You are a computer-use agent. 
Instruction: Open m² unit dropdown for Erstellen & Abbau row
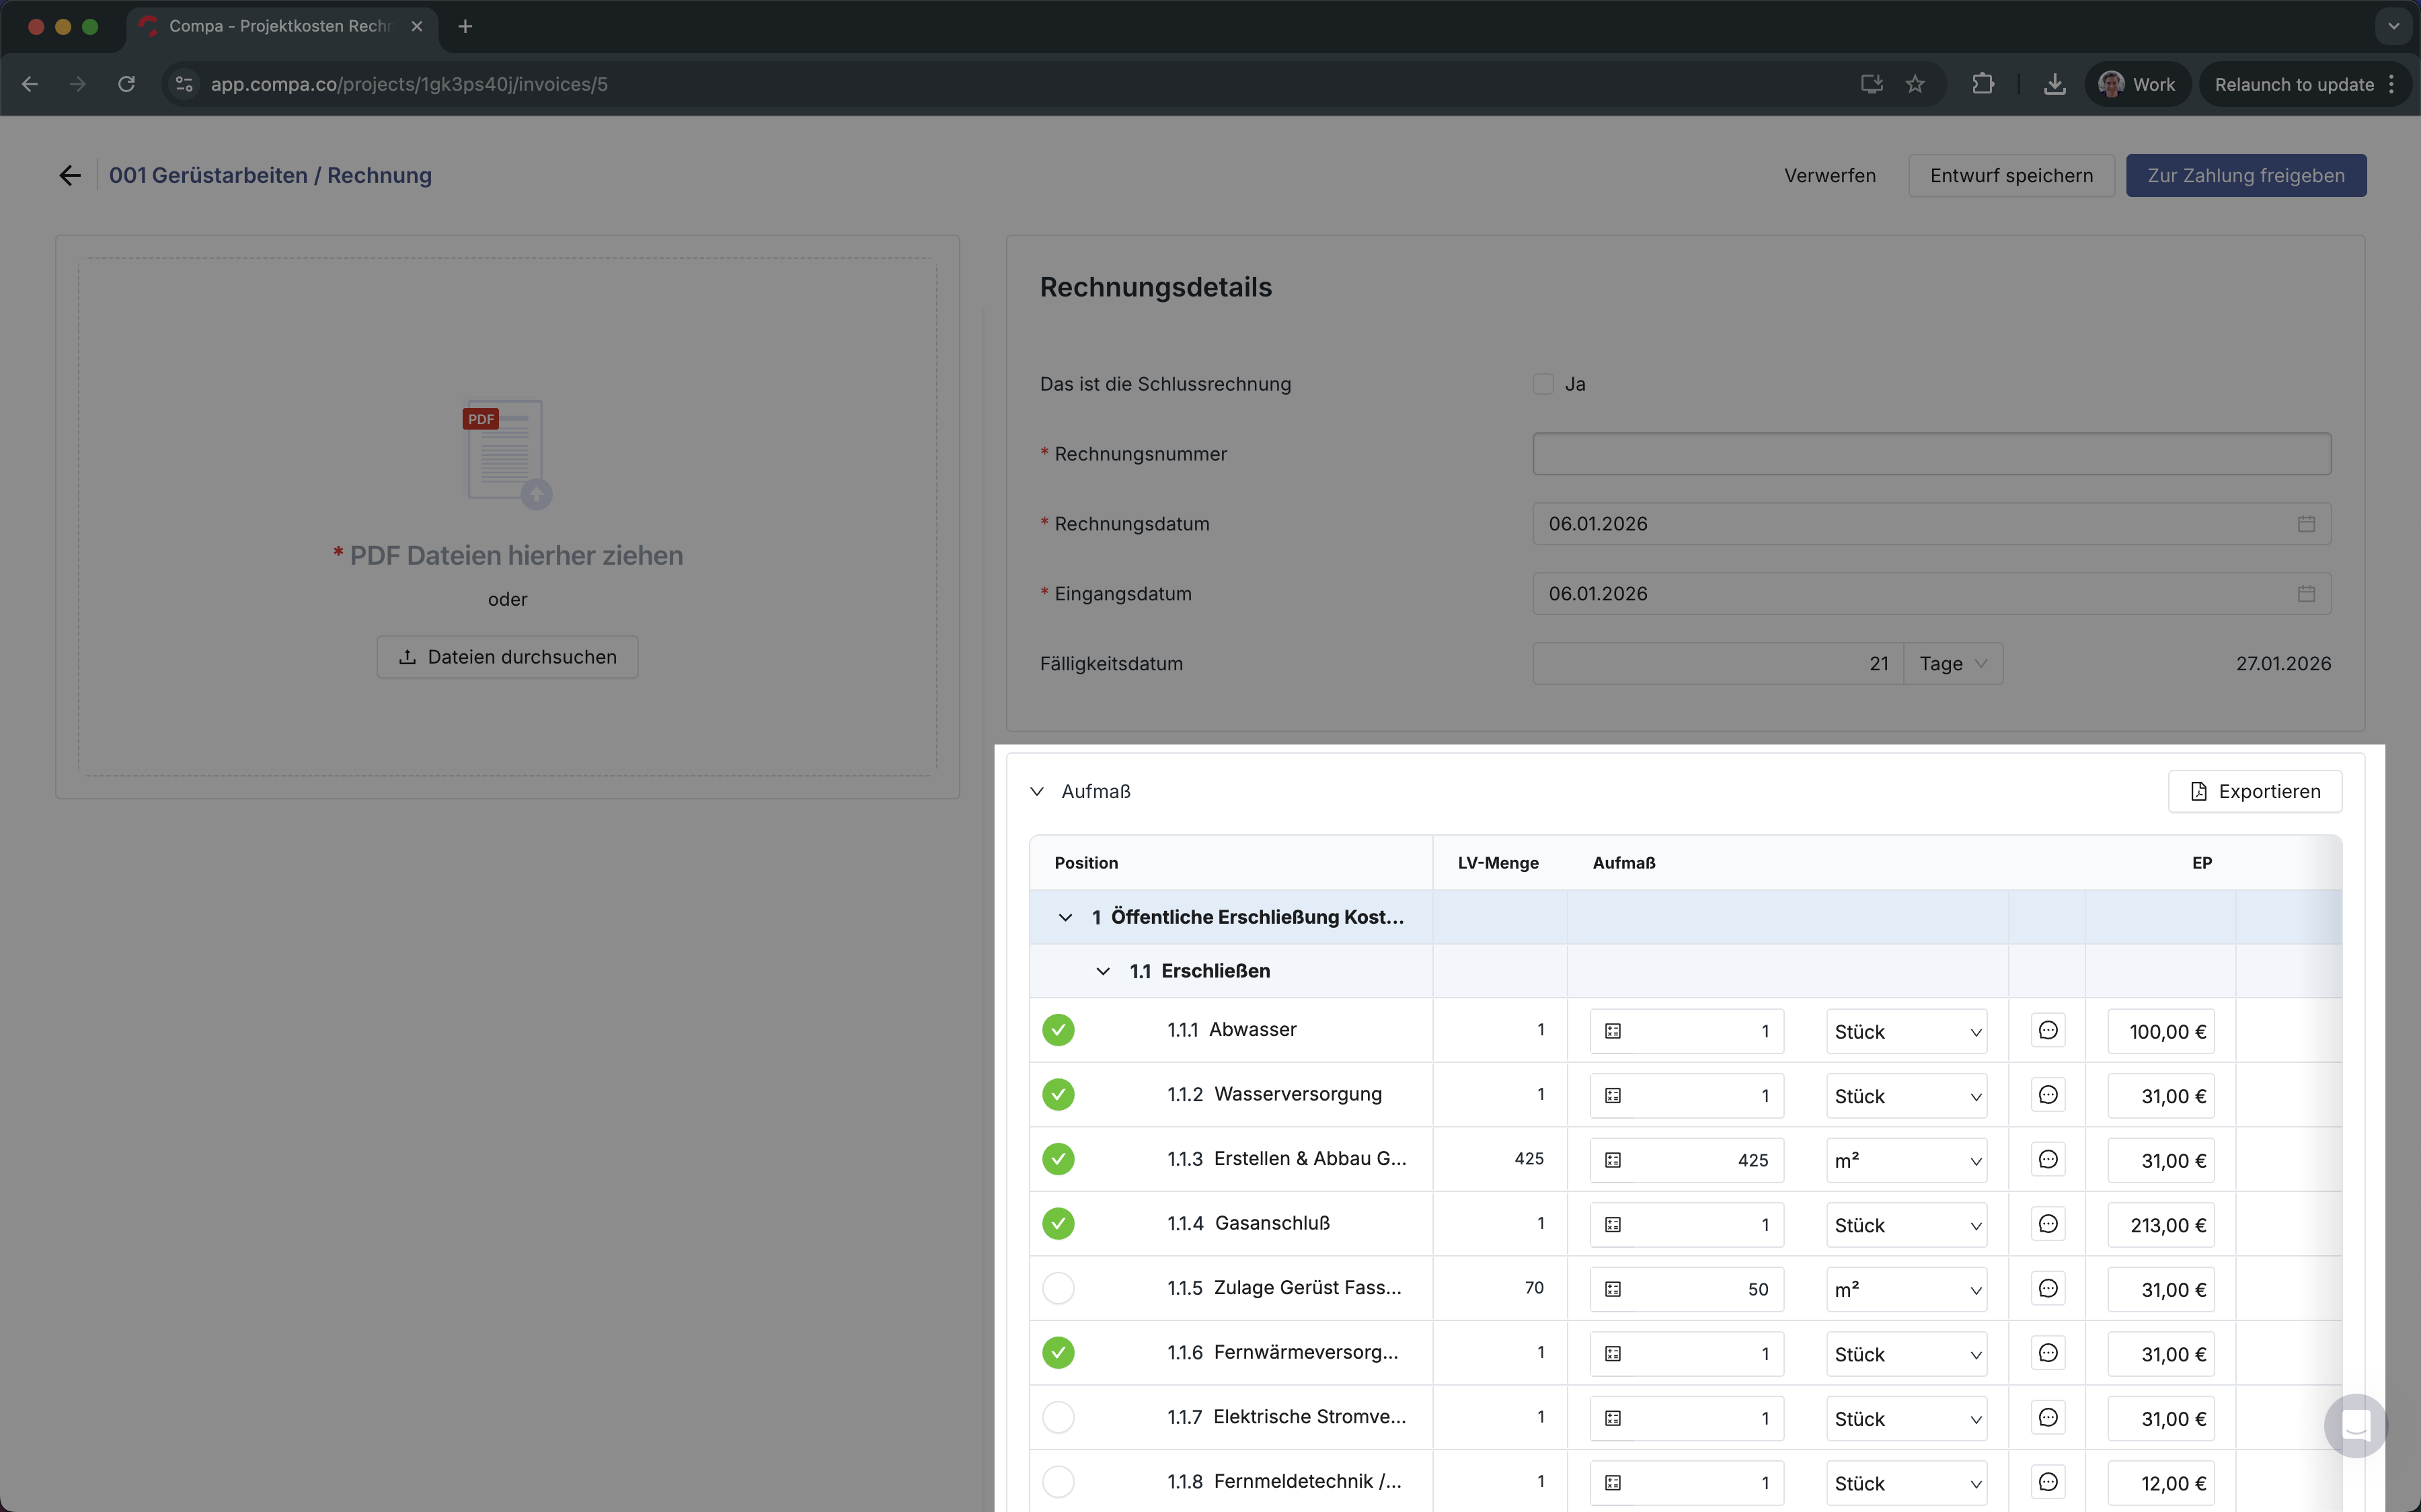point(1906,1160)
